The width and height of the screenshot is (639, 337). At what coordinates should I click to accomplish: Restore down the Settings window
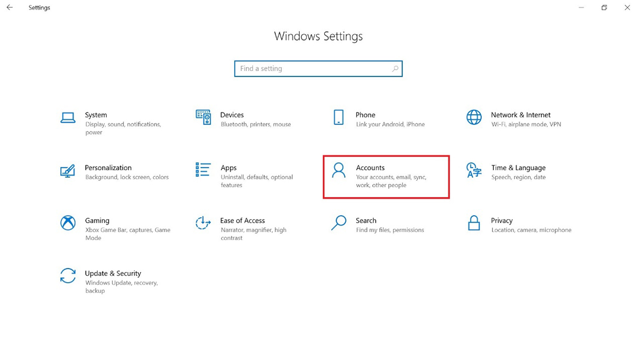coord(604,7)
